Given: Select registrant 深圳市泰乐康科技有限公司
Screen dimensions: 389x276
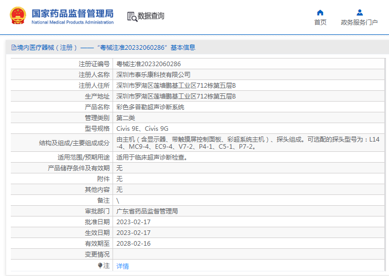Looking at the screenshot, I should click(153, 74).
